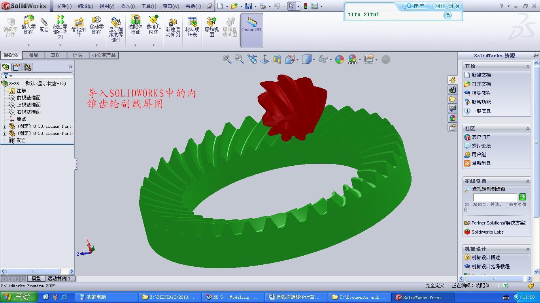This screenshot has height=303, width=540.
Task: Click the Rebuild traffic light icon
Action: (x=306, y=6)
